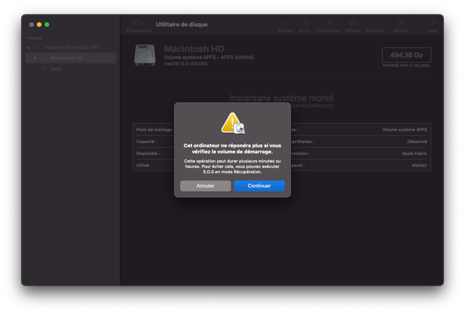Click the Continuer button in the dialog
Viewport: 465px width, 314px height.
[259, 186]
